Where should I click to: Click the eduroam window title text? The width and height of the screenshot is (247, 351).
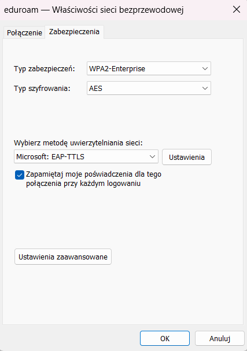(94, 10)
